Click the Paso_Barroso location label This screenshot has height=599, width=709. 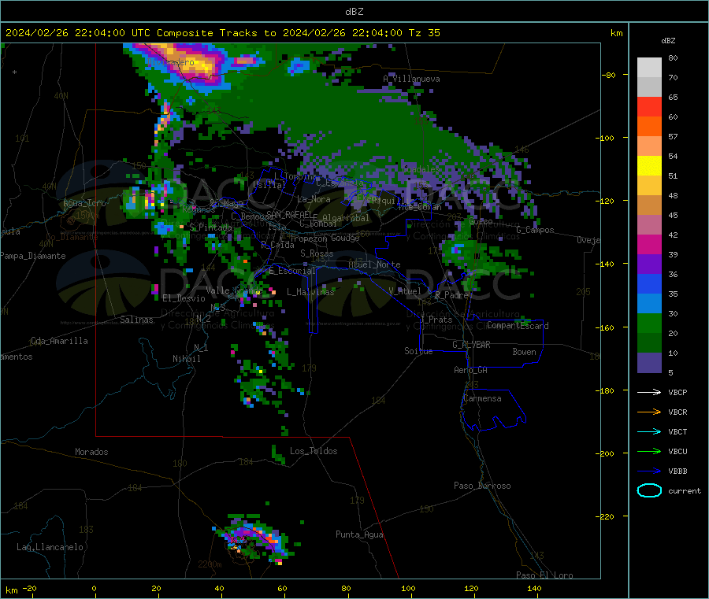(482, 486)
